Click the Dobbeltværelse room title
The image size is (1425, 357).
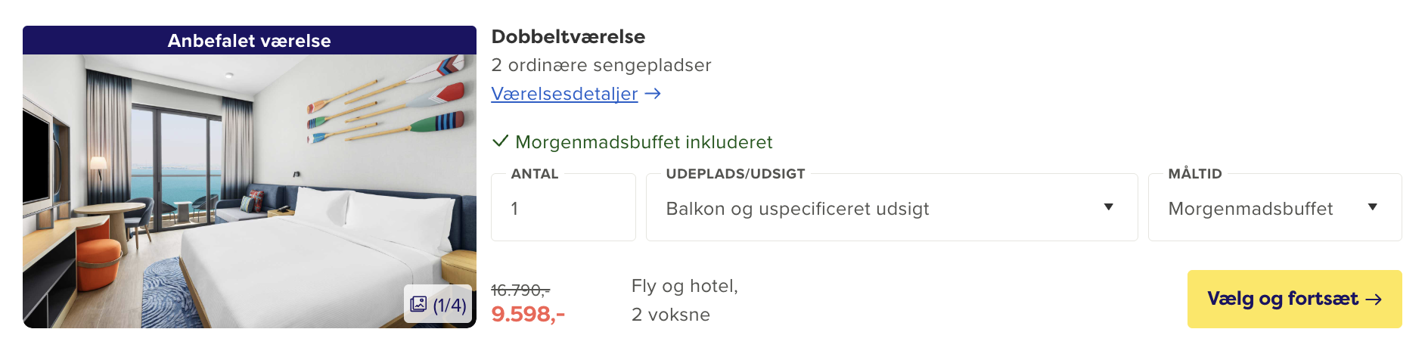[x=568, y=37]
